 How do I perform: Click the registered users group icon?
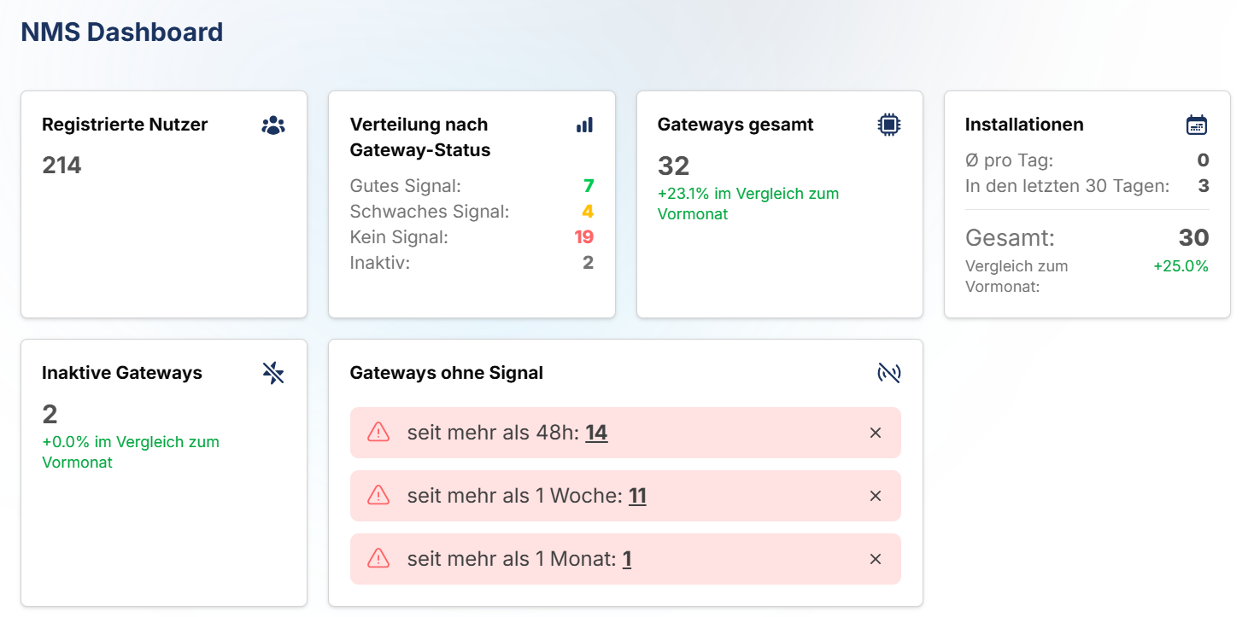[273, 125]
